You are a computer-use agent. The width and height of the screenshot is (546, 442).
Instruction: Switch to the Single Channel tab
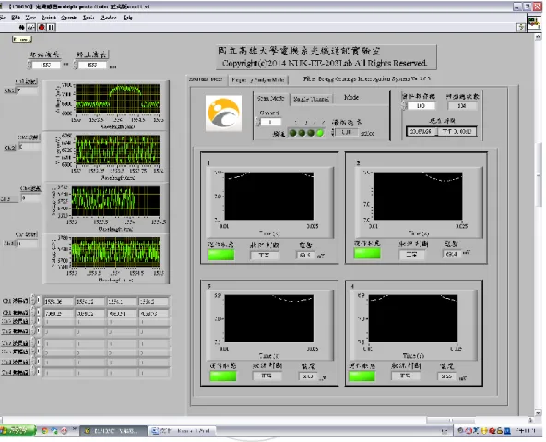(x=311, y=100)
